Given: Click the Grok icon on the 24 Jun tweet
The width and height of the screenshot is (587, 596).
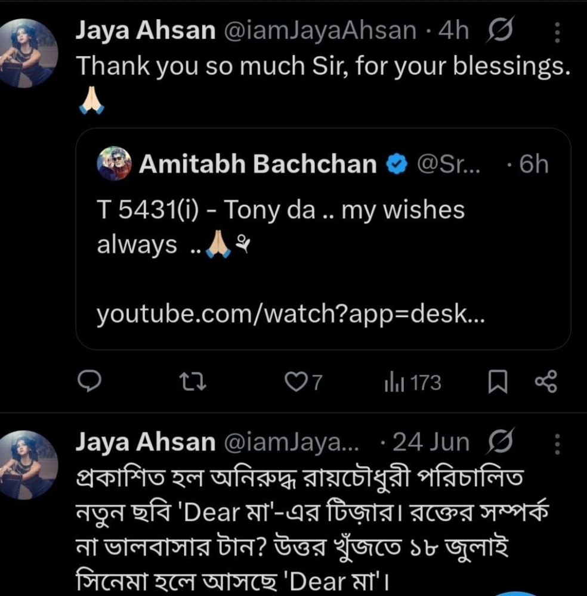Looking at the screenshot, I should 499,443.
